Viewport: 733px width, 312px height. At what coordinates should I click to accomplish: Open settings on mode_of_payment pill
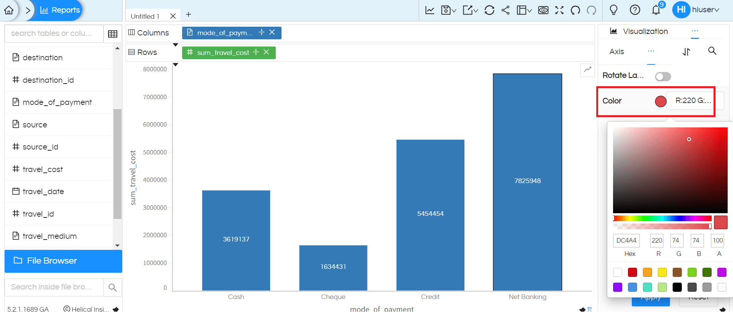click(x=262, y=32)
